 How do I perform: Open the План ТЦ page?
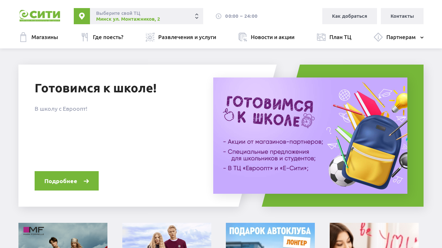pos(340,37)
